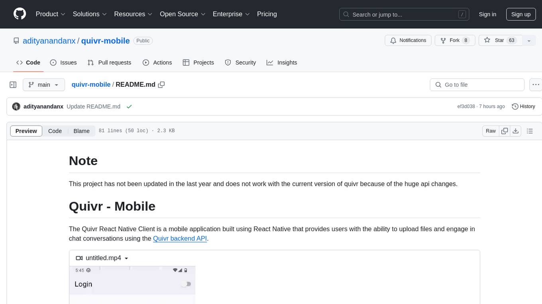Open the Product dropdown menu

click(51, 14)
